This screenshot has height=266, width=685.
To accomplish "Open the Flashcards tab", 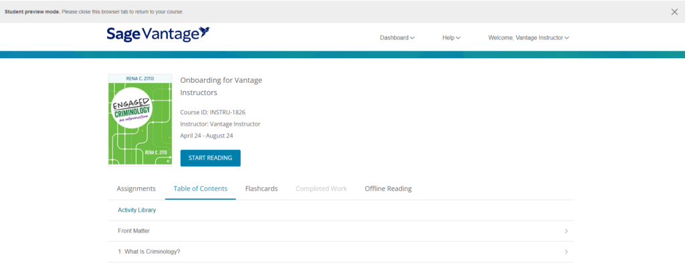I will 262,188.
